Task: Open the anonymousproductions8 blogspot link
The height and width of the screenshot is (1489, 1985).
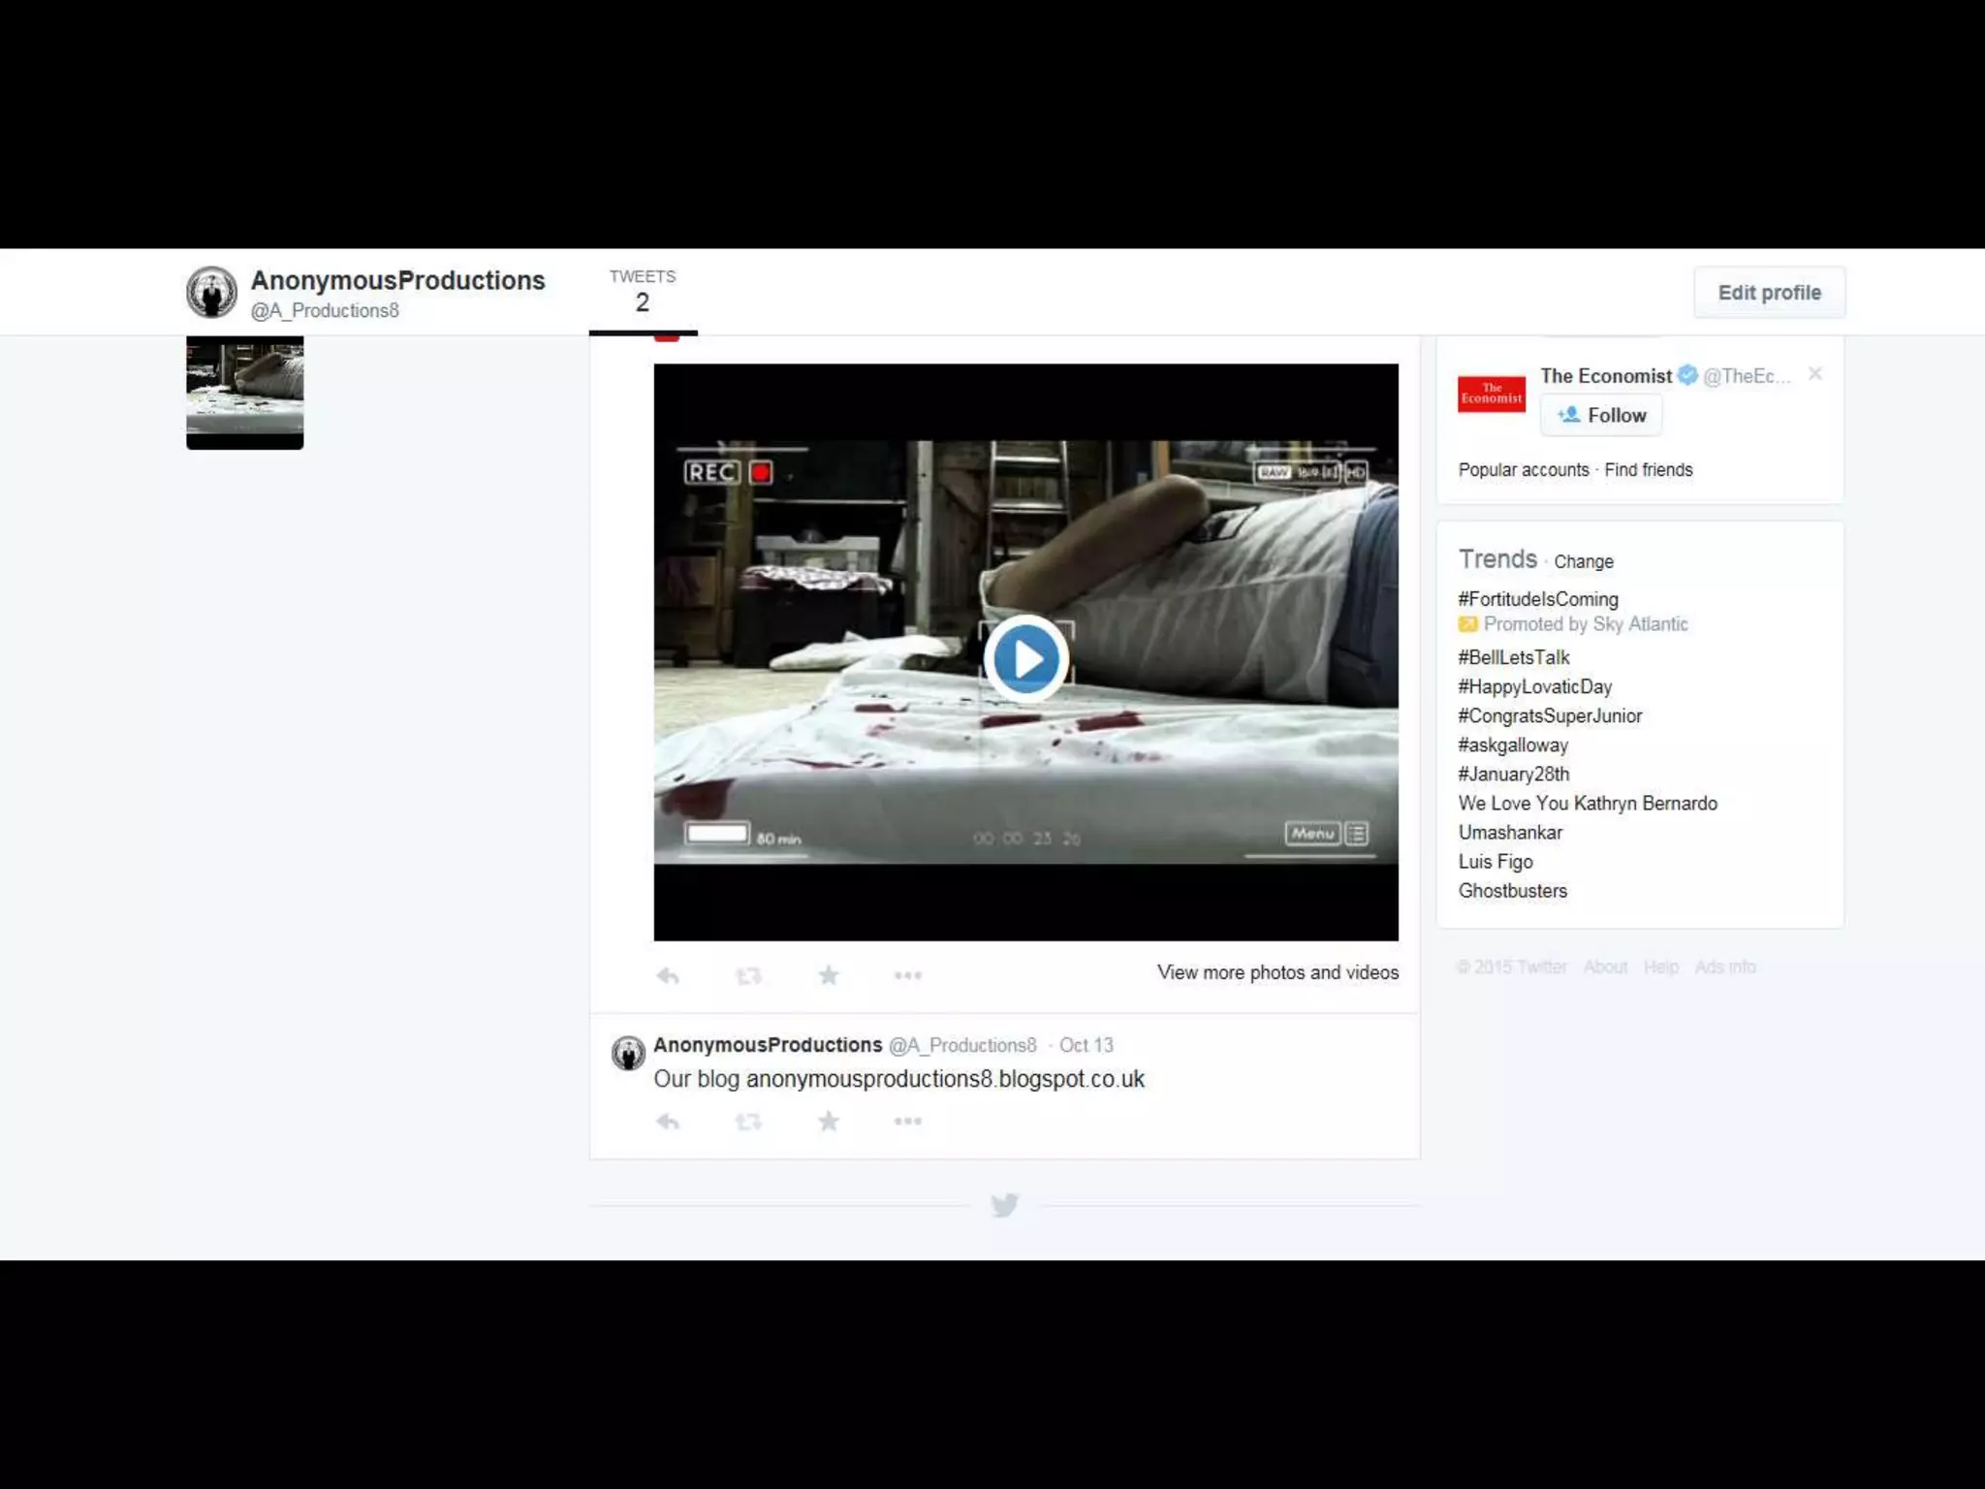Action: (x=945, y=1079)
